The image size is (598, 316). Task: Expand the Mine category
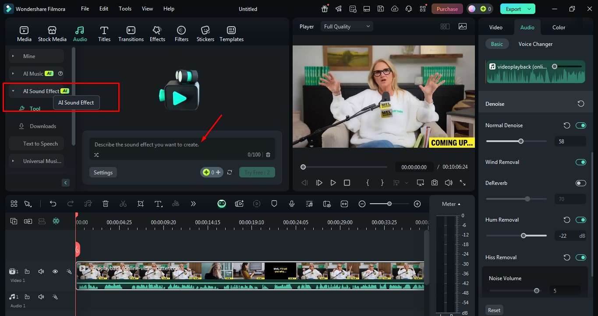pyautogui.click(x=13, y=56)
